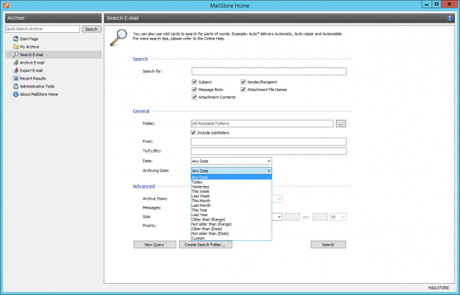Go to Archive E-mail
This screenshot has height=295, width=460.
(32, 62)
